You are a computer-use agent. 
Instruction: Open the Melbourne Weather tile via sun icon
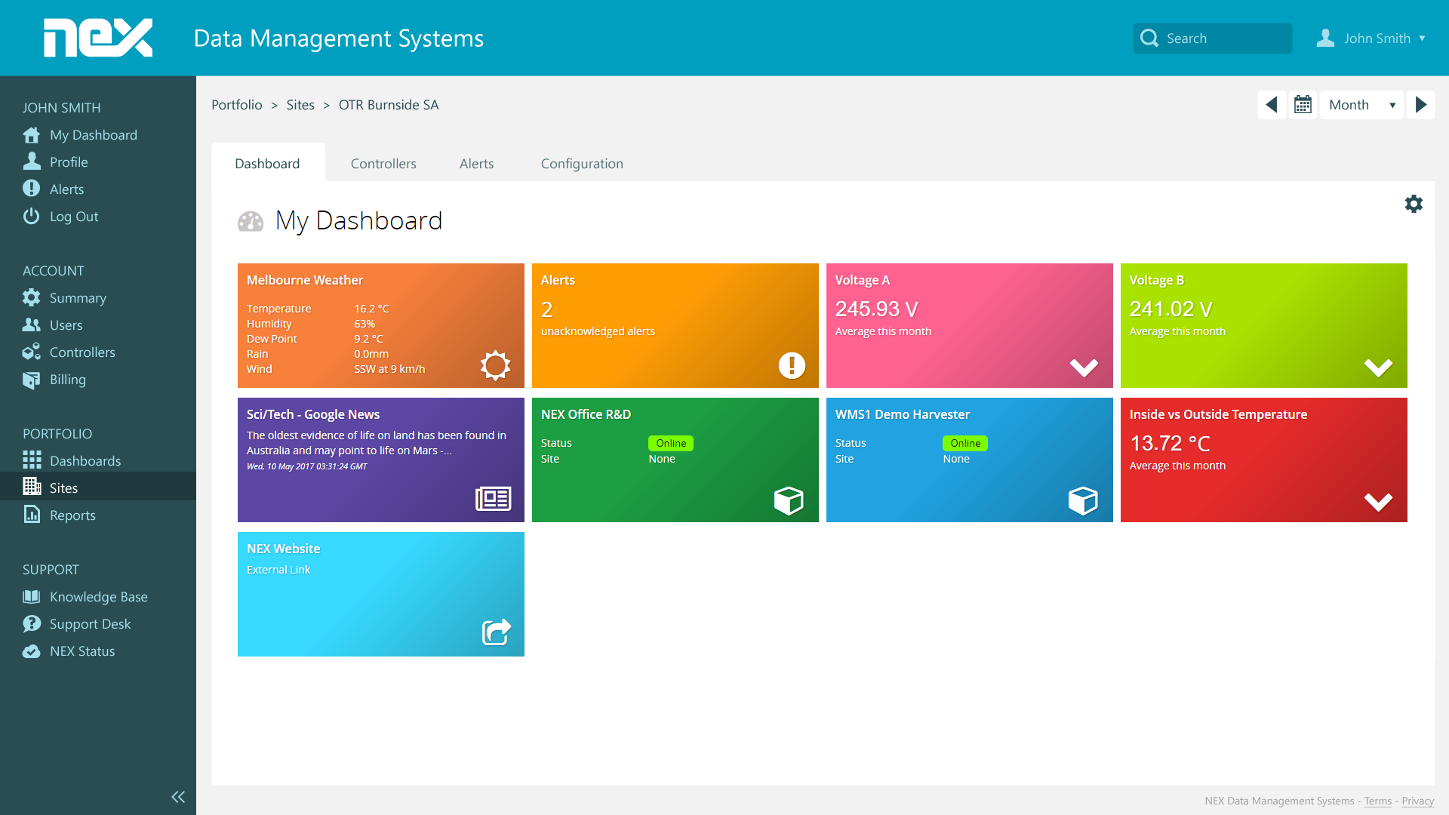pyautogui.click(x=495, y=365)
